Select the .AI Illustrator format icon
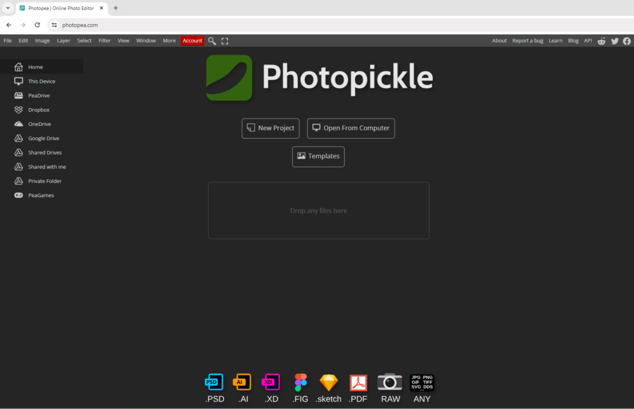The width and height of the screenshot is (634, 409). (242, 382)
